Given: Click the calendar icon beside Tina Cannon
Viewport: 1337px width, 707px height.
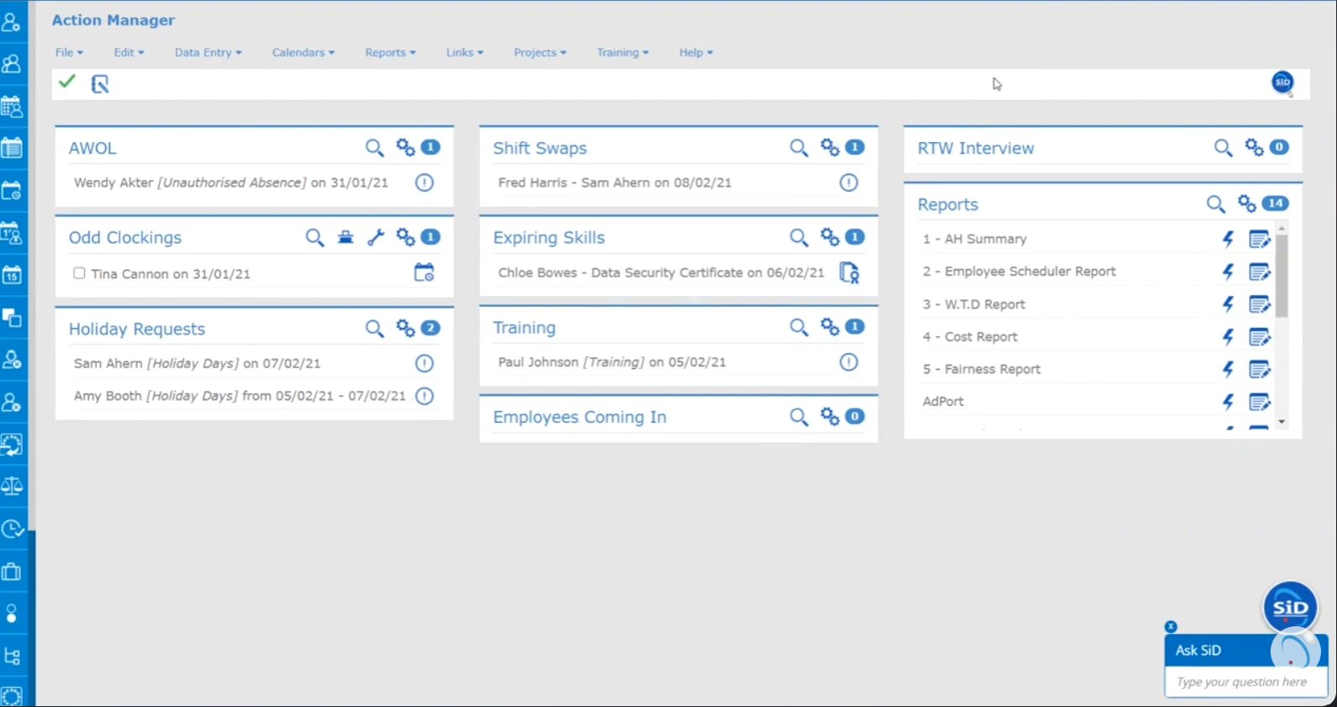Looking at the screenshot, I should [x=424, y=273].
